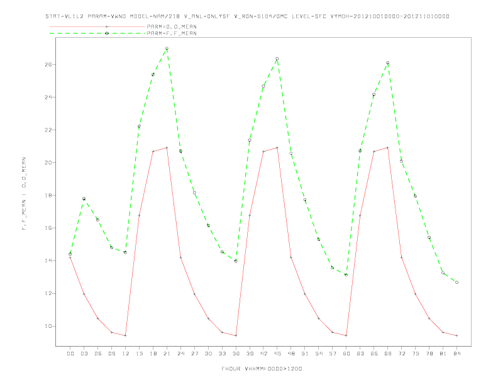
Task: Click the y-axis value 24
Action: pyautogui.click(x=48, y=98)
